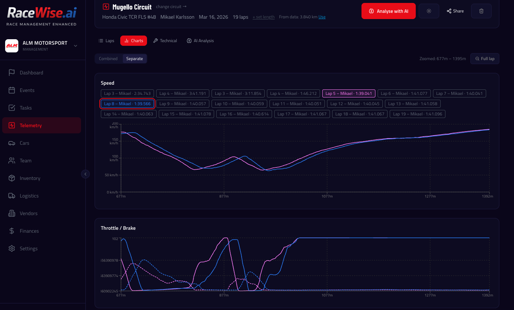Switch to the Laps tab
Screen dimensions: 514x310
pos(106,41)
